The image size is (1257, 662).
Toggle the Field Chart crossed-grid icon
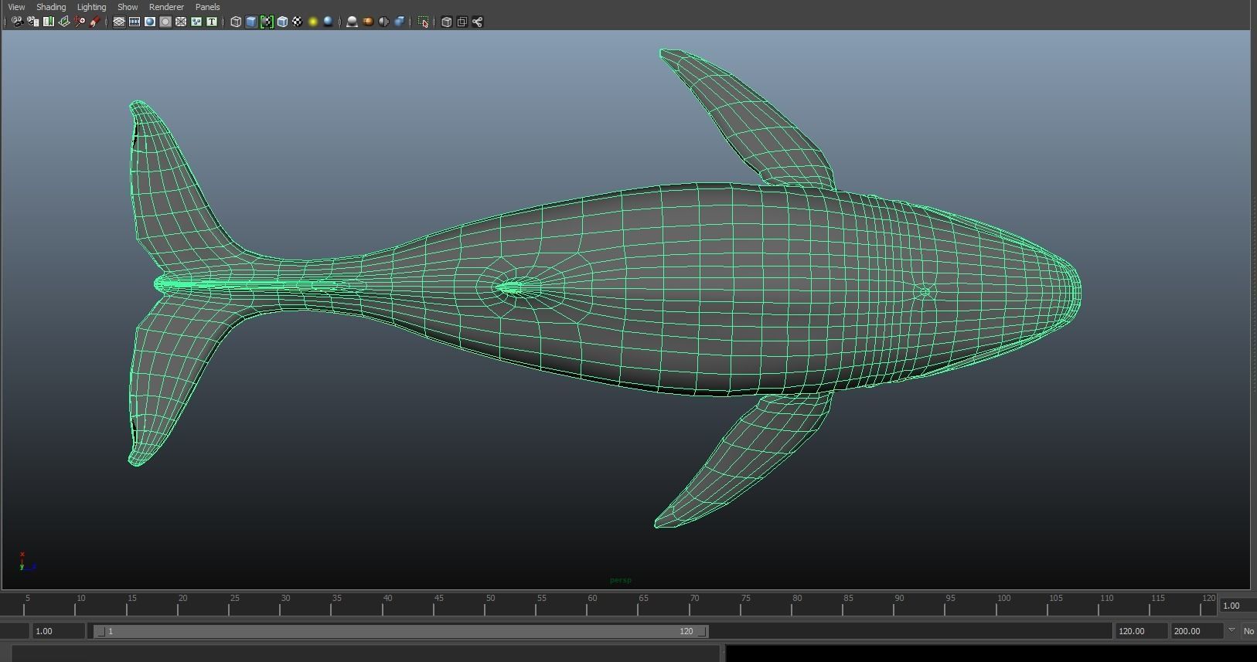pos(181,22)
